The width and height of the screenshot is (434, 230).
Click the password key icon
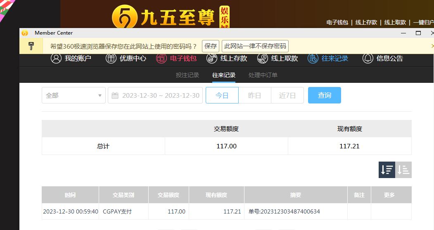pyautogui.click(x=31, y=46)
